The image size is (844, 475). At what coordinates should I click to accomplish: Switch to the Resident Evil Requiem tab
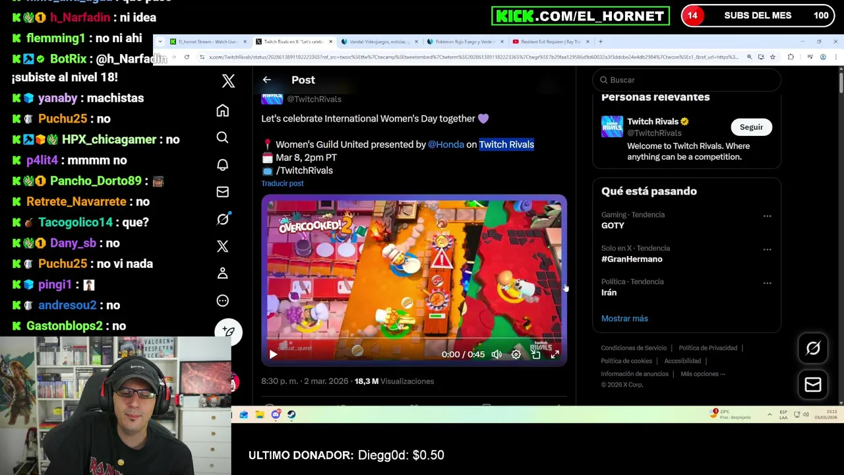pos(551,42)
